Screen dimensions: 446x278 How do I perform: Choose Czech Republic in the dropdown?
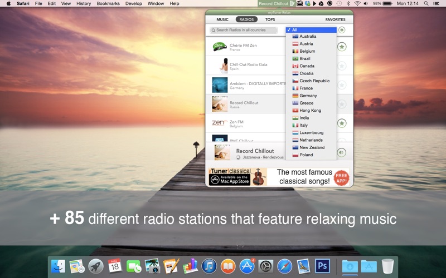point(311,81)
